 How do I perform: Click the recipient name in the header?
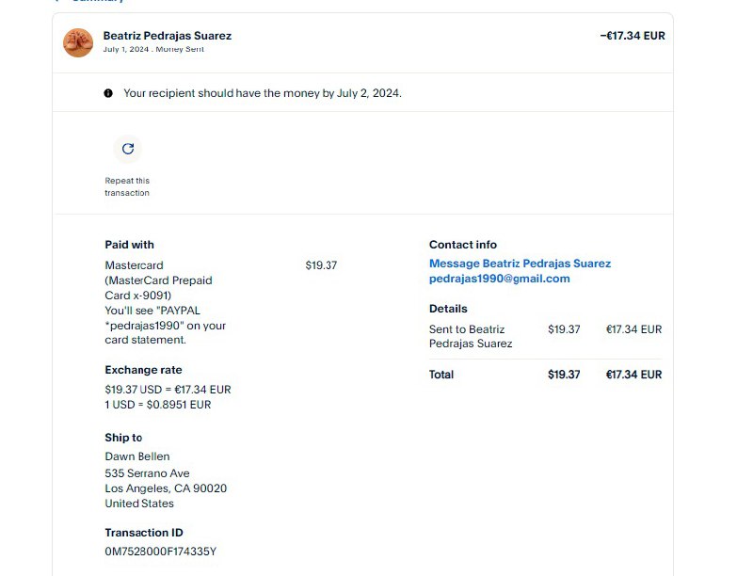[167, 36]
